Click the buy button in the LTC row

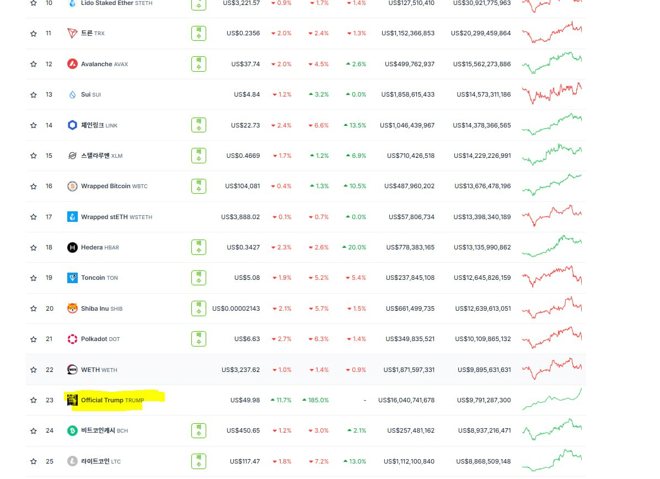click(198, 461)
